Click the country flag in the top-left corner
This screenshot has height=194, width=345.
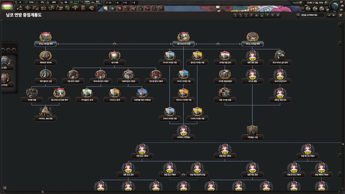click(x=7, y=5)
